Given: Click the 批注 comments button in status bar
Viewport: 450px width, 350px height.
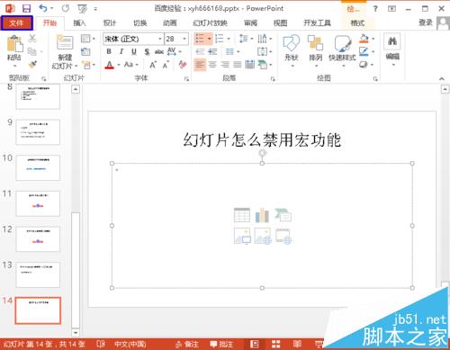Looking at the screenshot, I should (221, 345).
